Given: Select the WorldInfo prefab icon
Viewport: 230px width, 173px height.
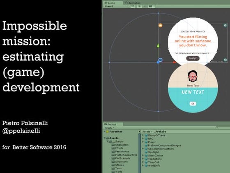Looking at the screenshot, I should [x=146, y=166].
